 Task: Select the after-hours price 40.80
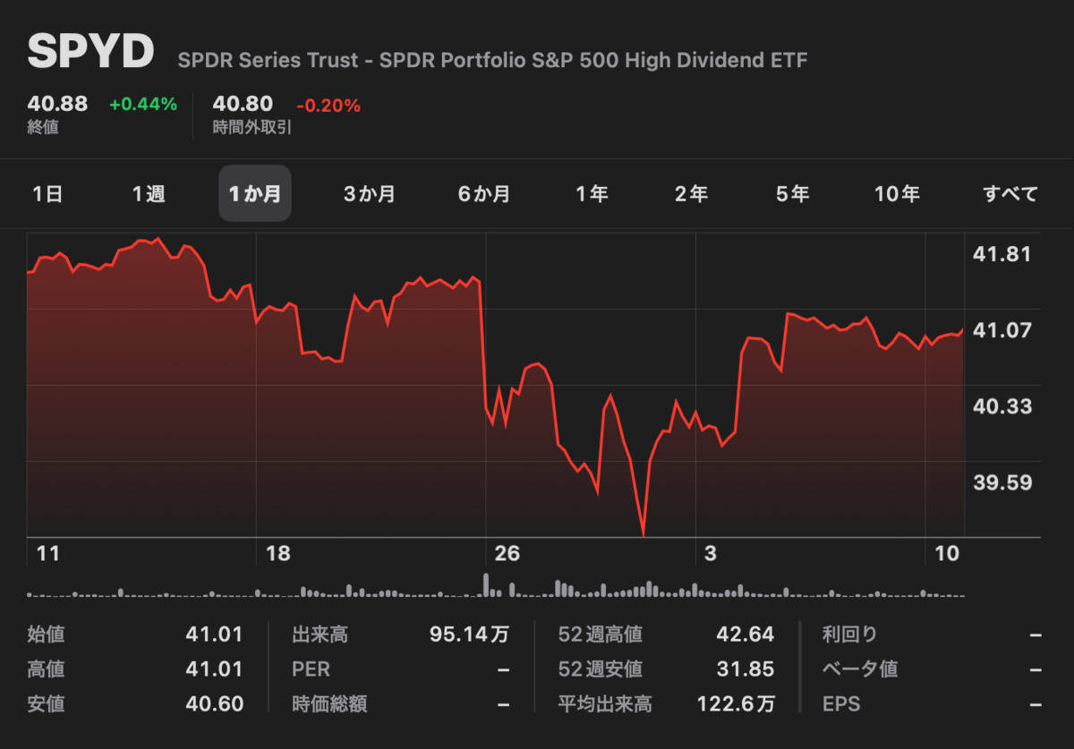(243, 104)
